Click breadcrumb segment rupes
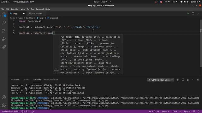 (21, 18)
